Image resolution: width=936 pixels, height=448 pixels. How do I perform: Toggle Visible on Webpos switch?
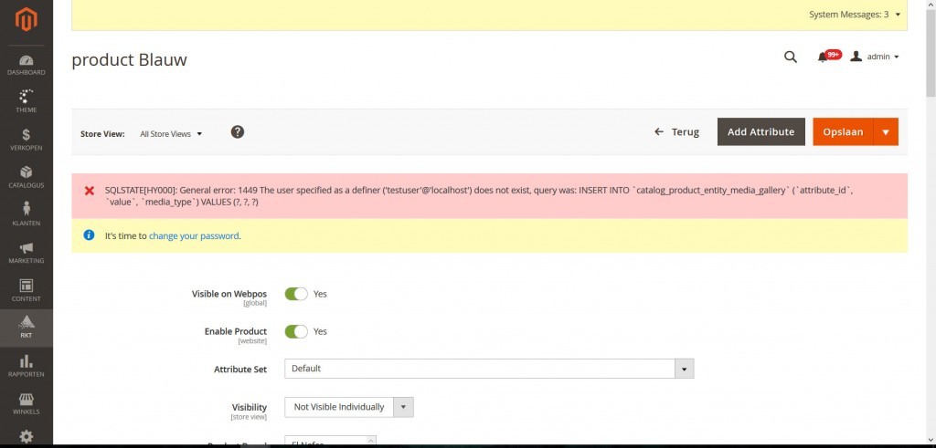click(x=296, y=294)
